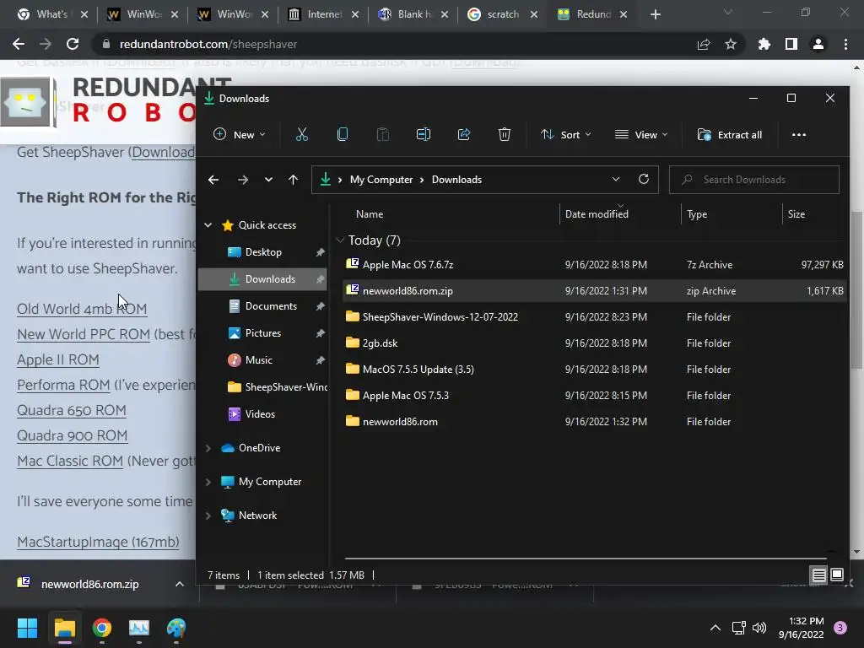Reload the Chrome page
Screen dimensions: 864x648
point(73,44)
